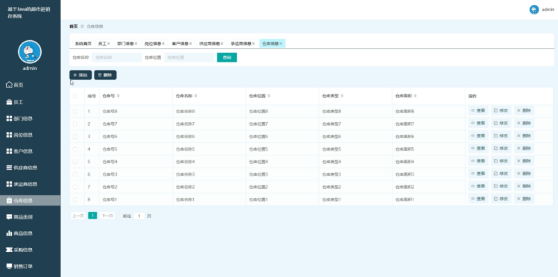This screenshot has width=558, height=277.
Task: Check the box for row 仓库号5
Action: click(75, 149)
